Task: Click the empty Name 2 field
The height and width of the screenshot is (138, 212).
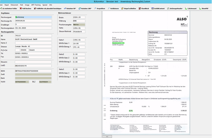Action: tap(34, 43)
